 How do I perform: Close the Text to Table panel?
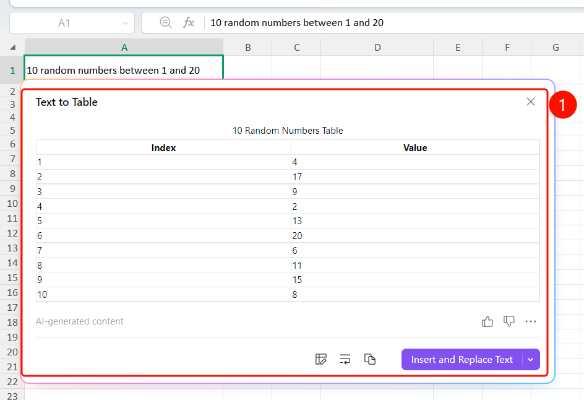[531, 102]
